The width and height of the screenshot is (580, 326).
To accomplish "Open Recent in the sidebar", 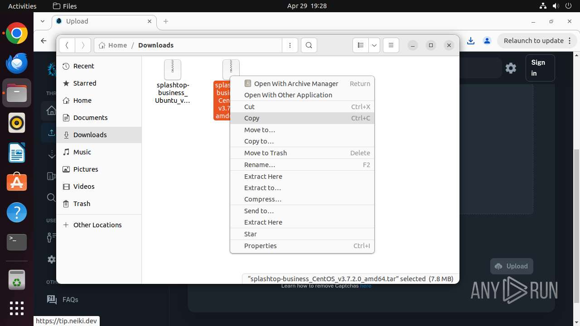I will click(99, 66).
